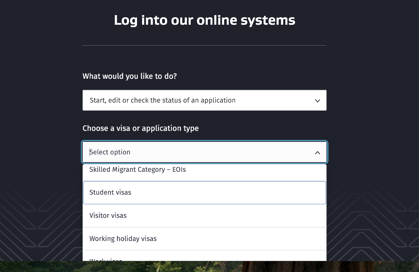
Task: Click the "Select option" placeholder text
Action: tap(110, 152)
